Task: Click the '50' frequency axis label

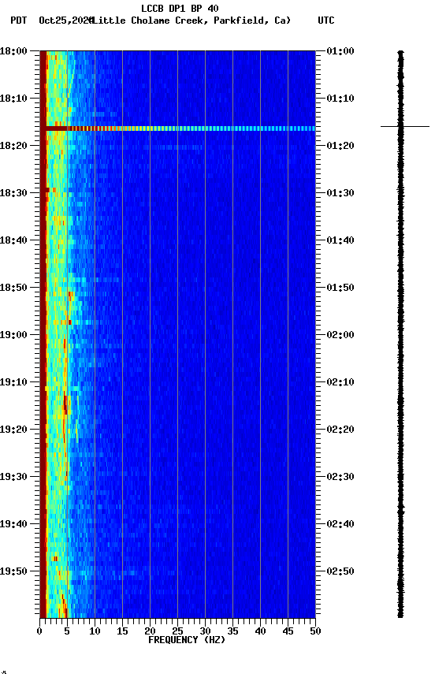Action: (315, 631)
